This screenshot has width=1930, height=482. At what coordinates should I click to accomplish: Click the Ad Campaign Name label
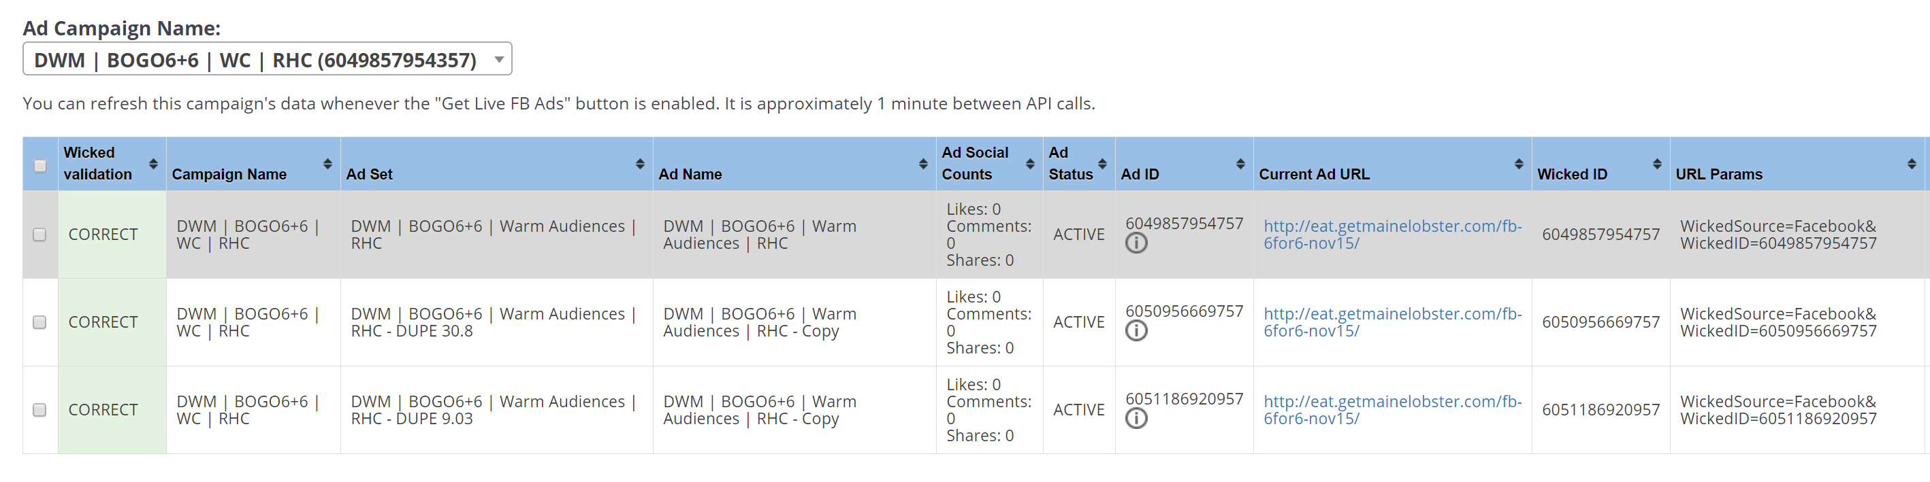point(121,28)
